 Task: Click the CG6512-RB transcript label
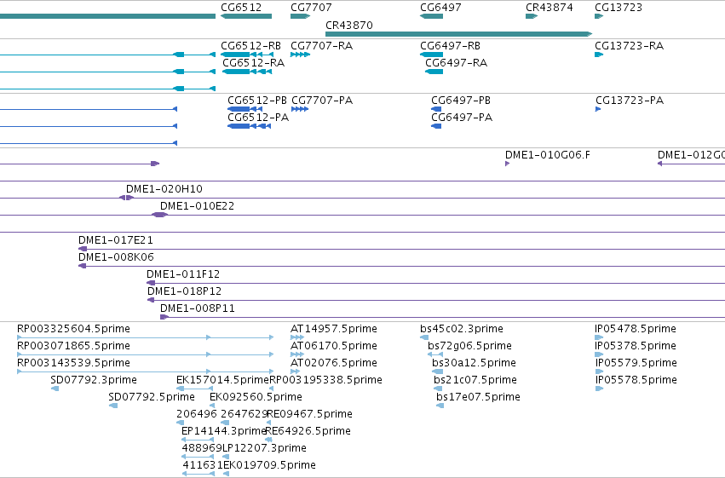tap(250, 46)
